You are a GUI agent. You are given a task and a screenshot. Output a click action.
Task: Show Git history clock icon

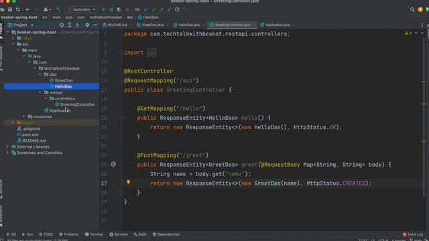tap(177, 9)
